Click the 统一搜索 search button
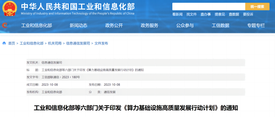This screenshot has height=117, width=275. (257, 7)
